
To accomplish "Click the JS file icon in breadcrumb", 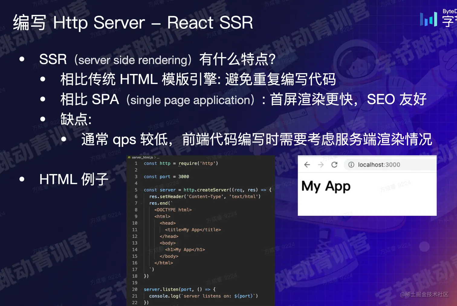I will pyautogui.click(x=129, y=157).
